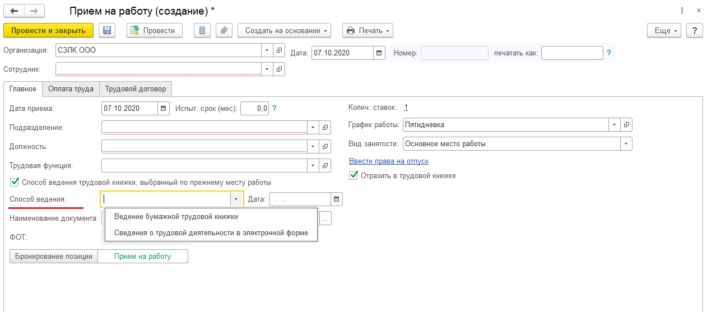The height and width of the screenshot is (312, 707).
Task: Open calendar next to document Дата field
Action: pos(379,53)
